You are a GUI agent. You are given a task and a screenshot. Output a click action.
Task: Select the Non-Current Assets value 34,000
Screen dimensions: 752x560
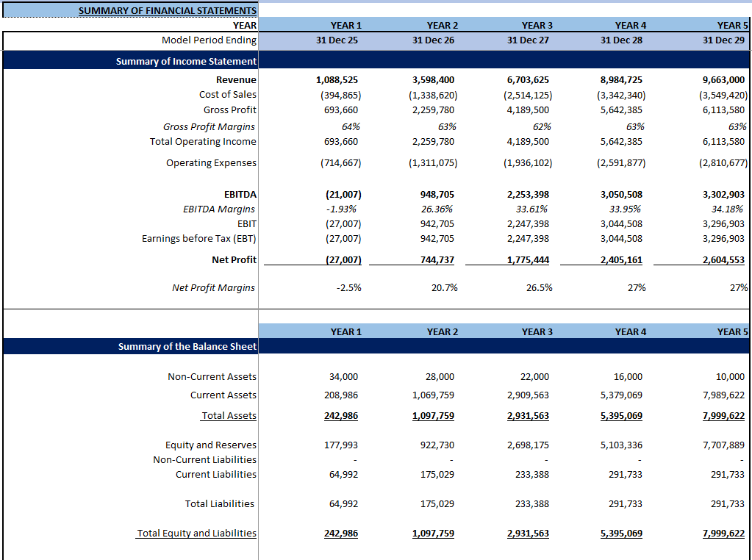(343, 376)
